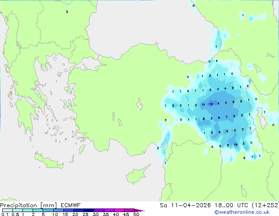This screenshot has height=216, width=279.
Task: Select the '4' precipitation value on the map
Action: (225, 89)
